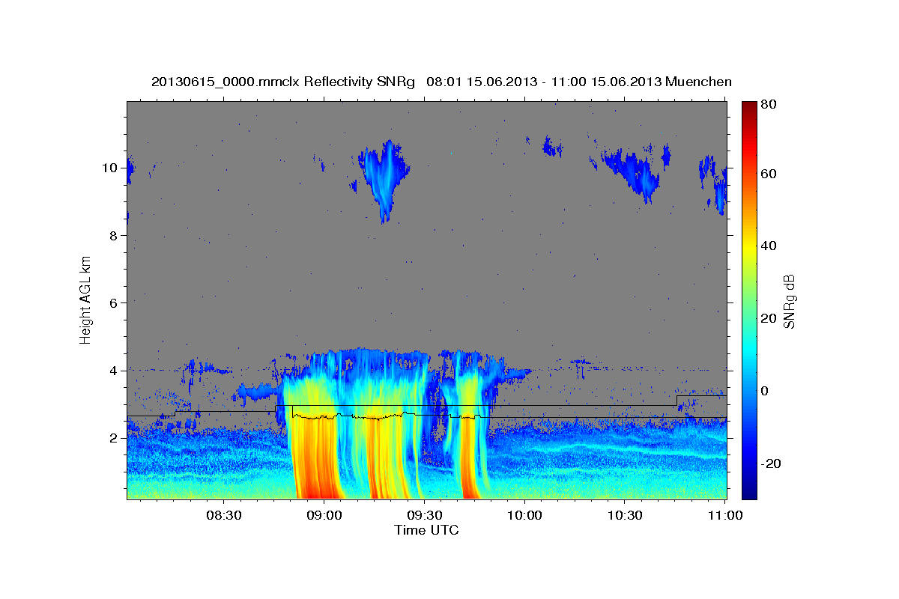Viewport: 899px width, 599px height.
Task: Click the height tick label 8
Action: click(112, 235)
